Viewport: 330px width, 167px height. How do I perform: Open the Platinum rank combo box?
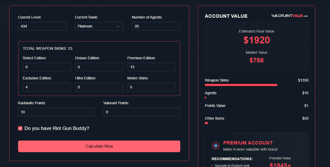click(99, 26)
